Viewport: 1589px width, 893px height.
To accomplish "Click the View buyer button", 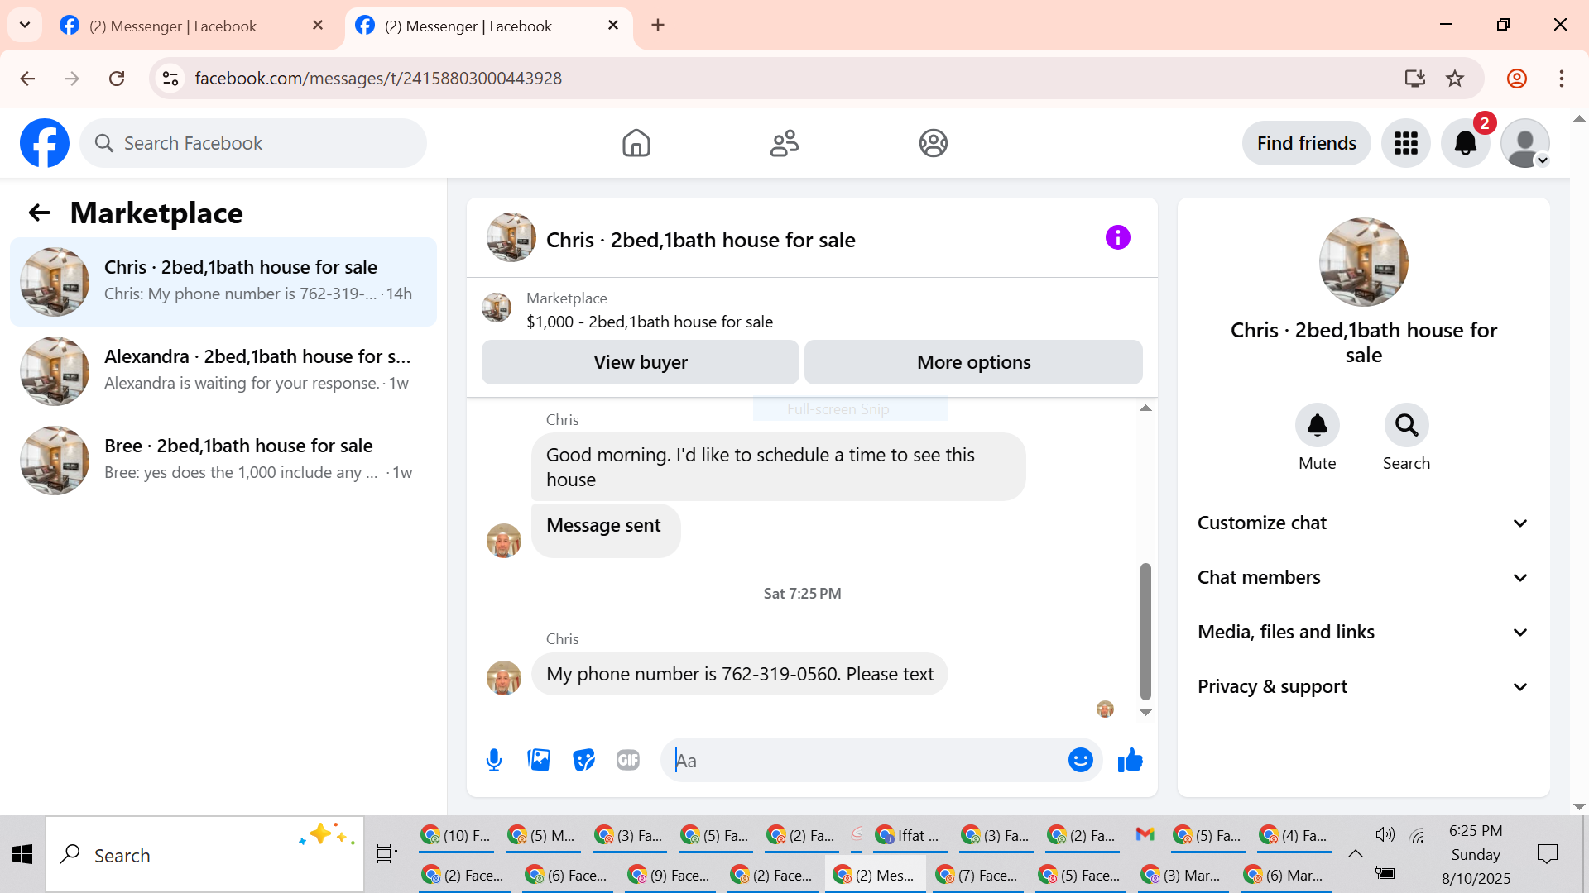I will click(x=640, y=362).
